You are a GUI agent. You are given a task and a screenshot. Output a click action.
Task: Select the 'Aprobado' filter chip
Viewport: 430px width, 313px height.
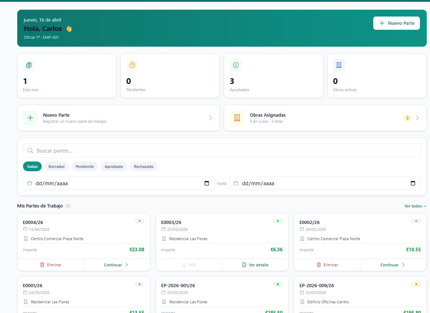[x=114, y=166]
